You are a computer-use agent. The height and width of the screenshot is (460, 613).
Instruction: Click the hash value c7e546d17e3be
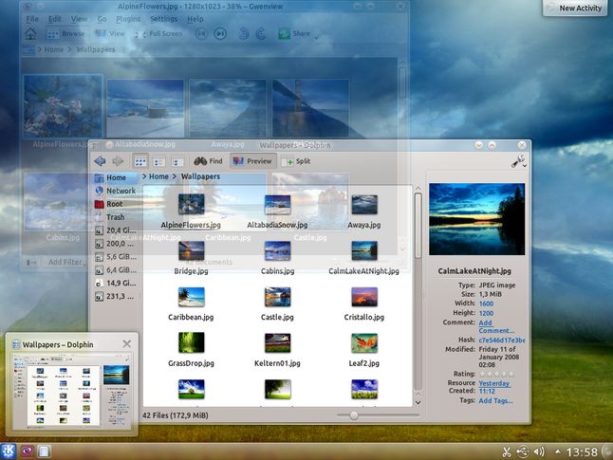(x=502, y=340)
